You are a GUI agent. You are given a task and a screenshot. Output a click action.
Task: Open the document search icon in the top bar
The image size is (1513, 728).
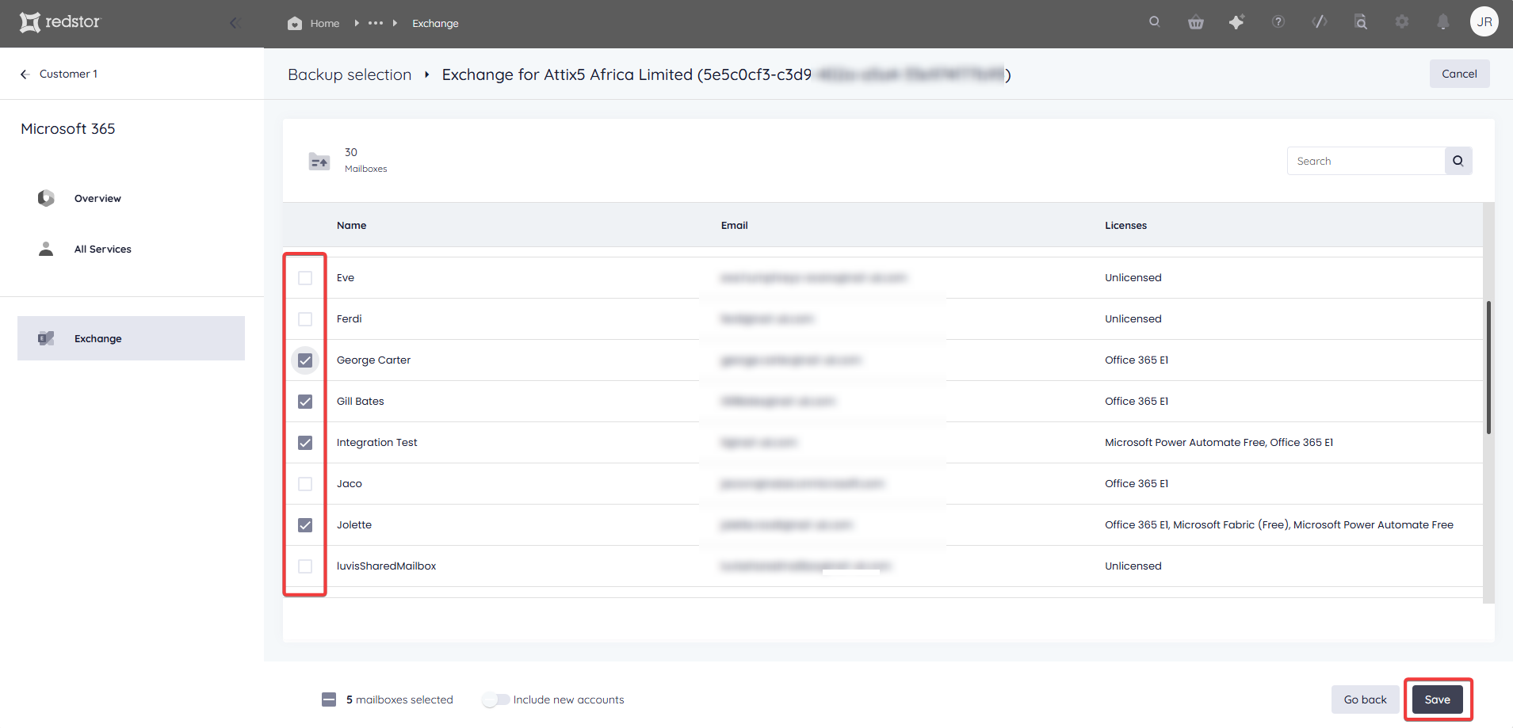[1361, 22]
